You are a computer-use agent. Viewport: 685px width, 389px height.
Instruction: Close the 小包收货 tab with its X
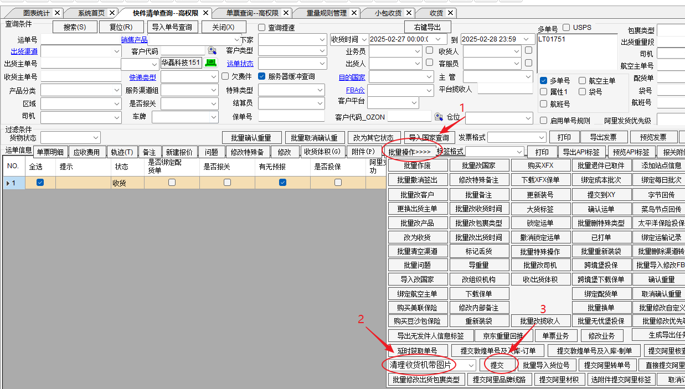[409, 13]
